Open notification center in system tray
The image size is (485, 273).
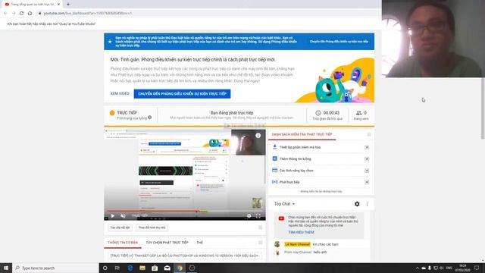pyautogui.click(x=477, y=268)
